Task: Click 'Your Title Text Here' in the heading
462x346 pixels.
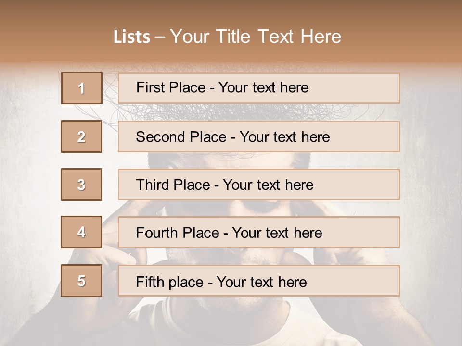Action: pos(256,37)
